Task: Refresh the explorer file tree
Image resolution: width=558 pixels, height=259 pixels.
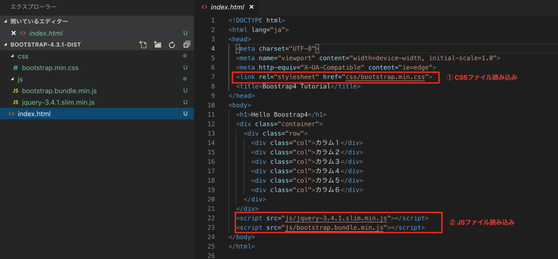Action: click(x=172, y=45)
